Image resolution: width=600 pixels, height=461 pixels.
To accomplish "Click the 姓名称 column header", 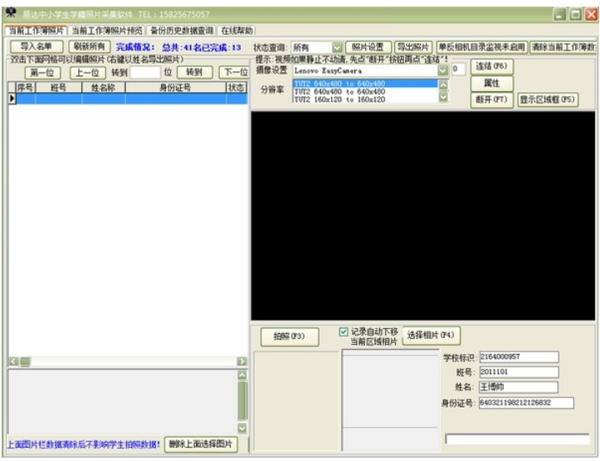I will 103,88.
